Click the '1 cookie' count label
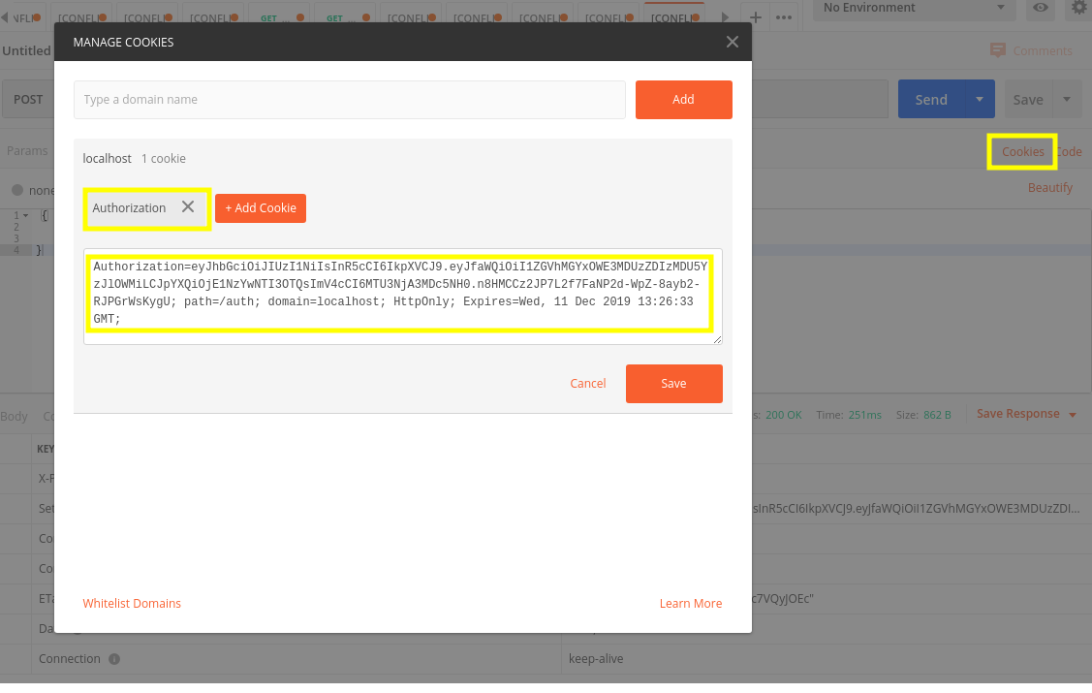Viewport: 1092px width, 693px height. (164, 159)
